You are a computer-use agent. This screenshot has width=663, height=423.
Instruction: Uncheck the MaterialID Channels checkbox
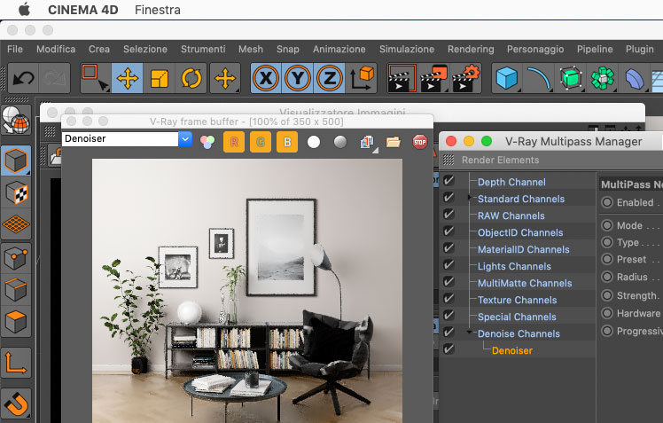point(448,248)
